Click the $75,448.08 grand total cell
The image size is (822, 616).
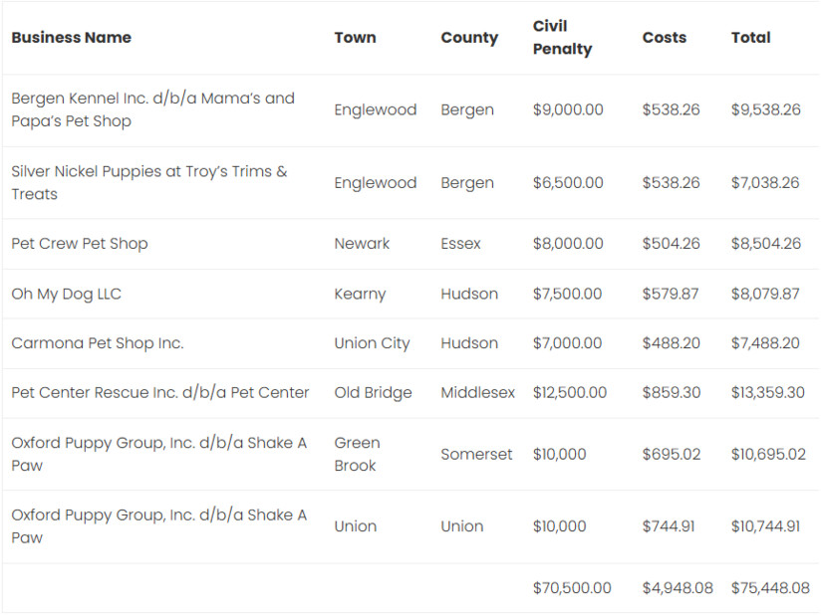point(770,588)
